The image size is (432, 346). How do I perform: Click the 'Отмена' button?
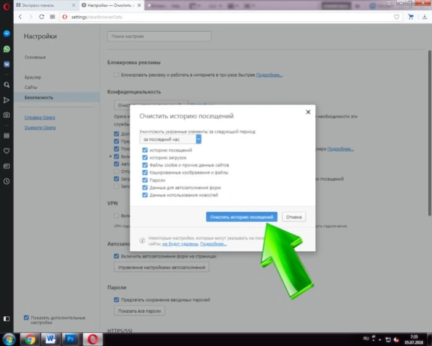click(x=294, y=217)
